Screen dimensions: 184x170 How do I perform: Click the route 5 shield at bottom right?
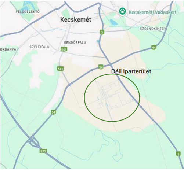pos(178,154)
